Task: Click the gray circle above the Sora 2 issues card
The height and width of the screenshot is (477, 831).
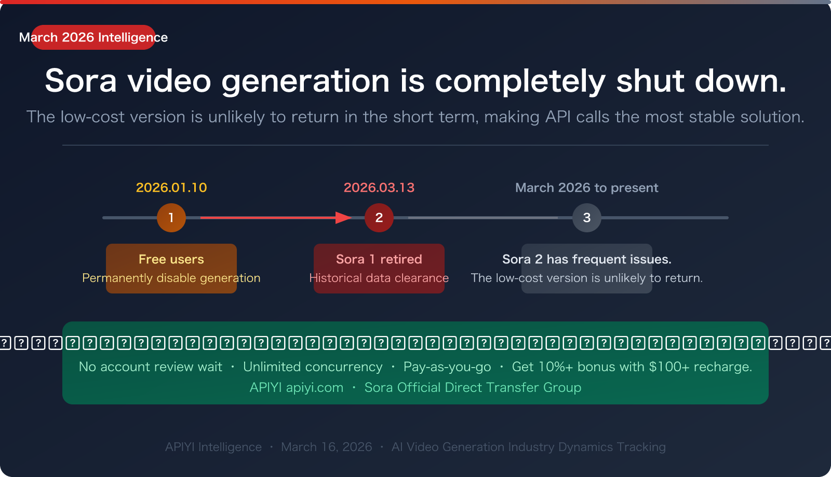Action: [x=587, y=218]
